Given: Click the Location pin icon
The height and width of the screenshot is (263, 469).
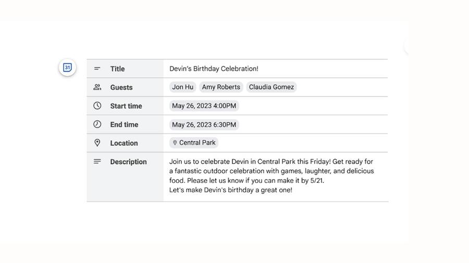Looking at the screenshot, I should [97, 143].
